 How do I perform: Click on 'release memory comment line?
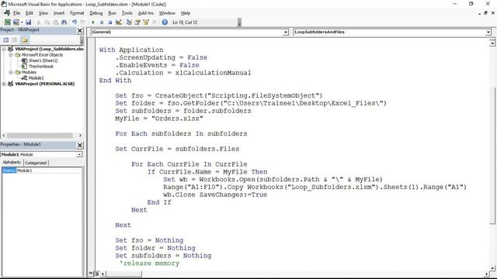click(x=149, y=263)
